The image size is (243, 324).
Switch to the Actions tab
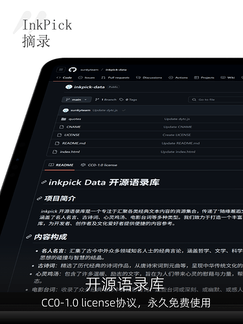click(x=178, y=78)
